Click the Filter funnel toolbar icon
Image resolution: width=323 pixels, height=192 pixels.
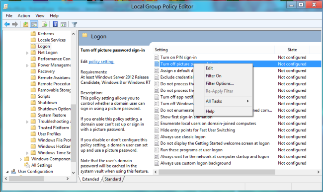pyautogui.click(x=75, y=24)
